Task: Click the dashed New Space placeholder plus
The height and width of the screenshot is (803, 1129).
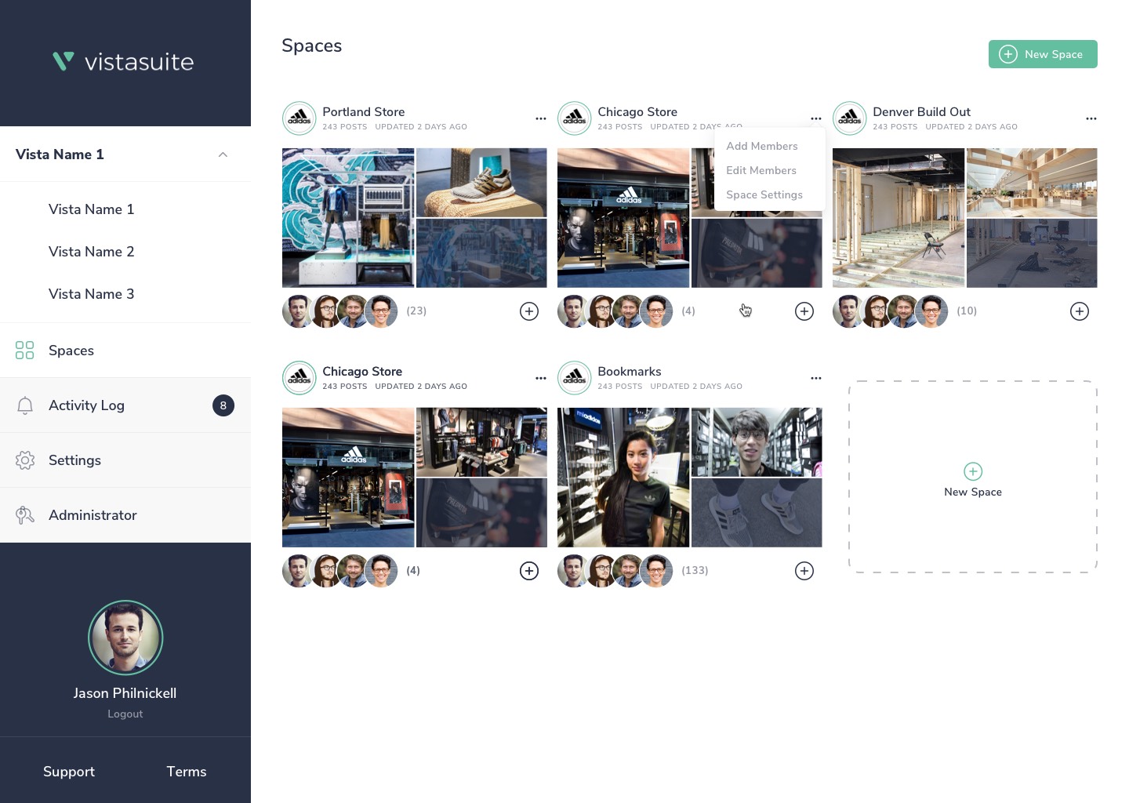Action: pos(973,471)
